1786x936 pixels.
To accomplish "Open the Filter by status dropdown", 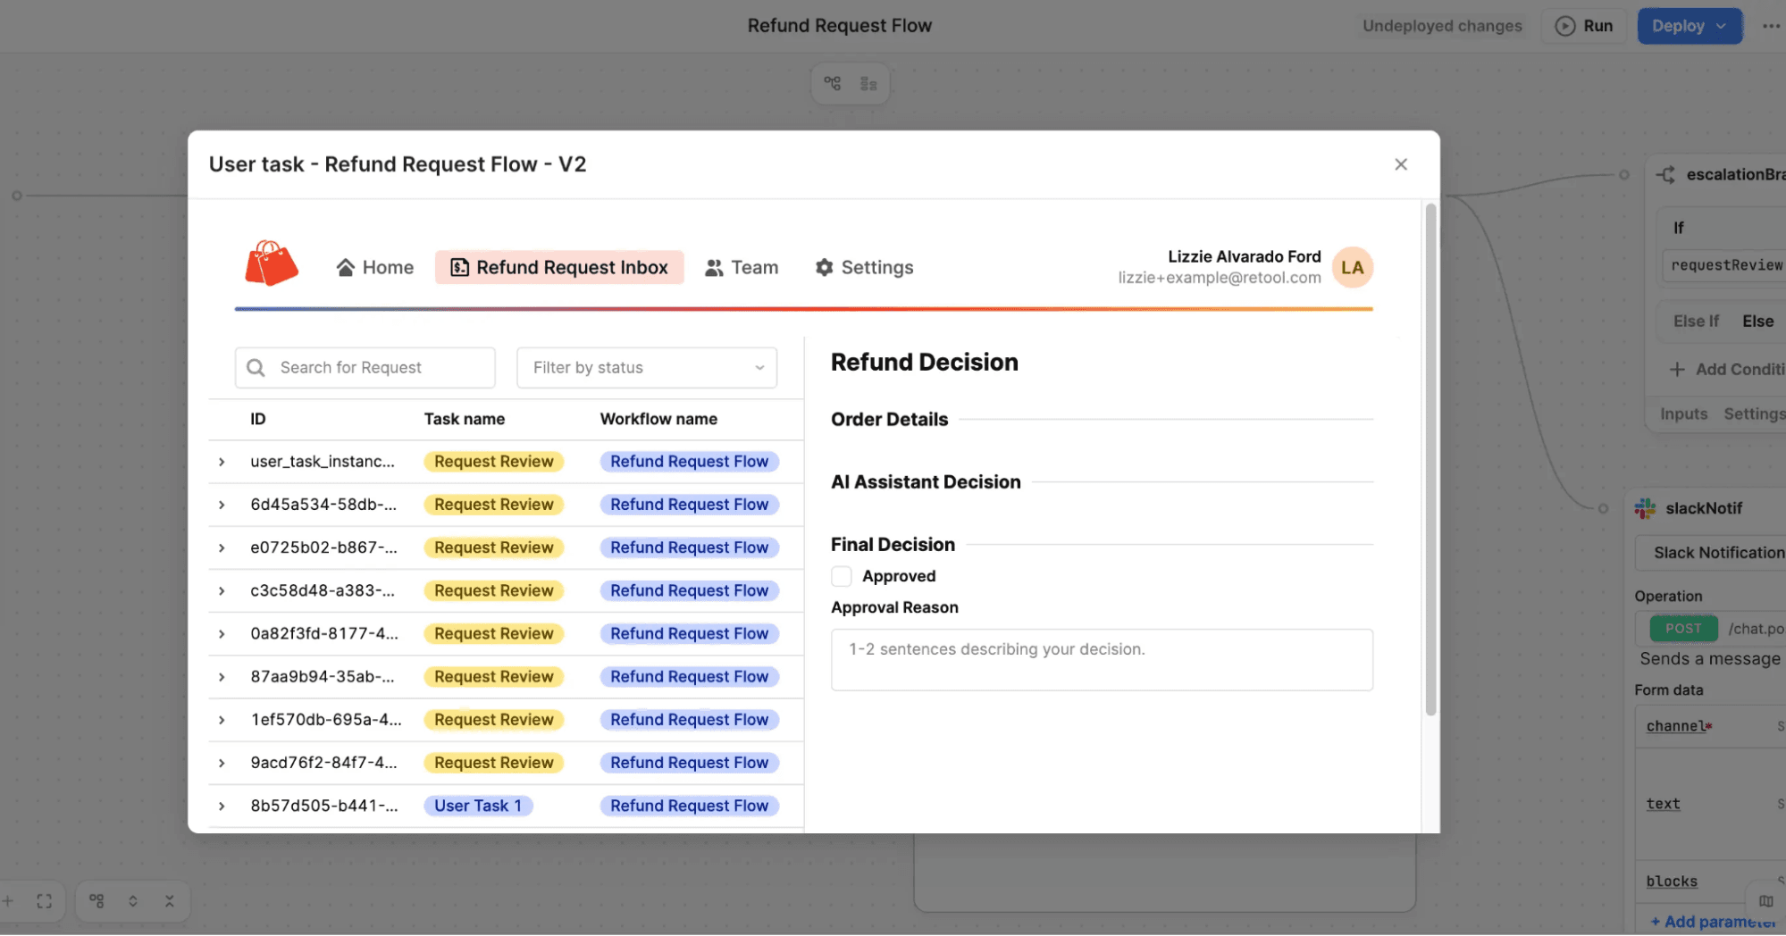I will click(647, 368).
